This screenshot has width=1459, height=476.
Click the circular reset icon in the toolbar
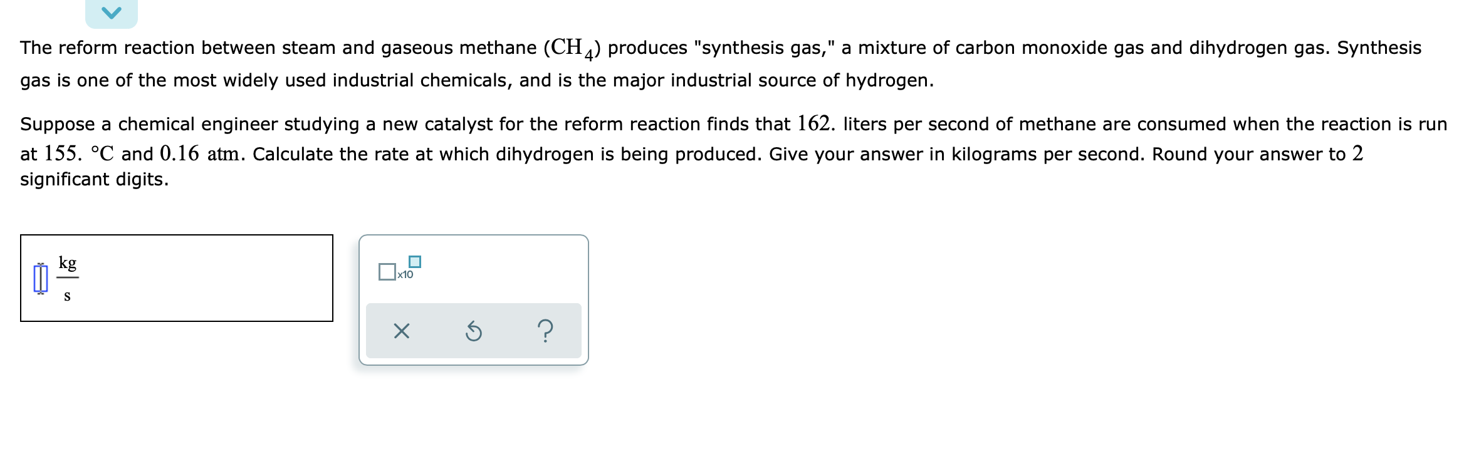tap(473, 331)
